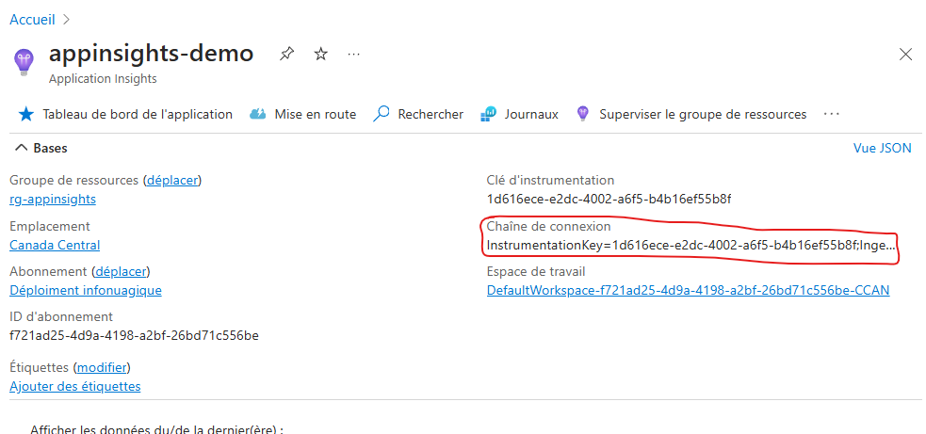
Task: Click the Application Insights subtitle
Action: pos(103,78)
